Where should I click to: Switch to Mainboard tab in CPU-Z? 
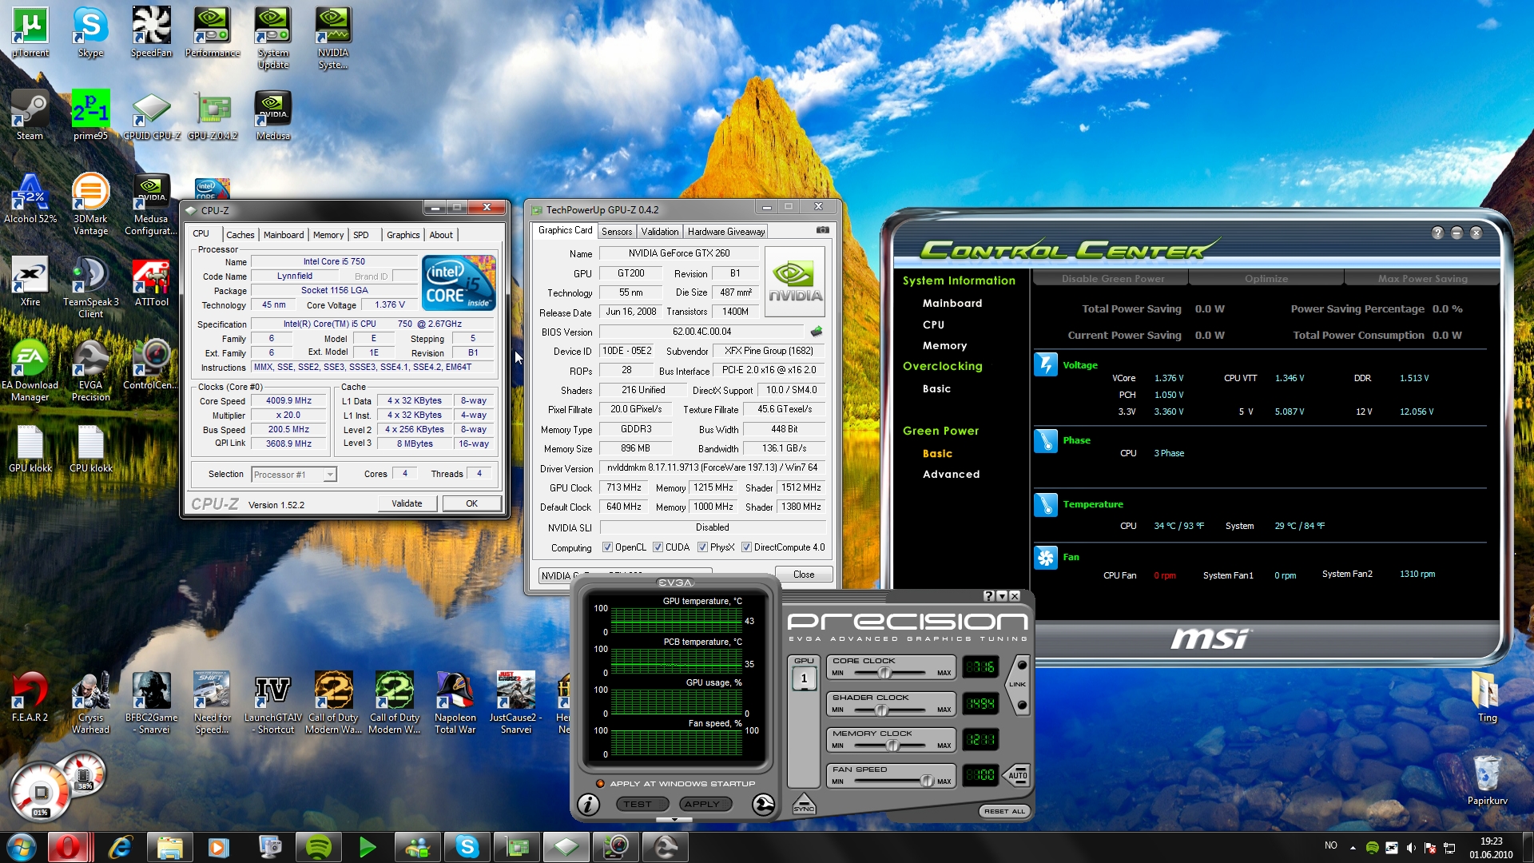coord(284,235)
